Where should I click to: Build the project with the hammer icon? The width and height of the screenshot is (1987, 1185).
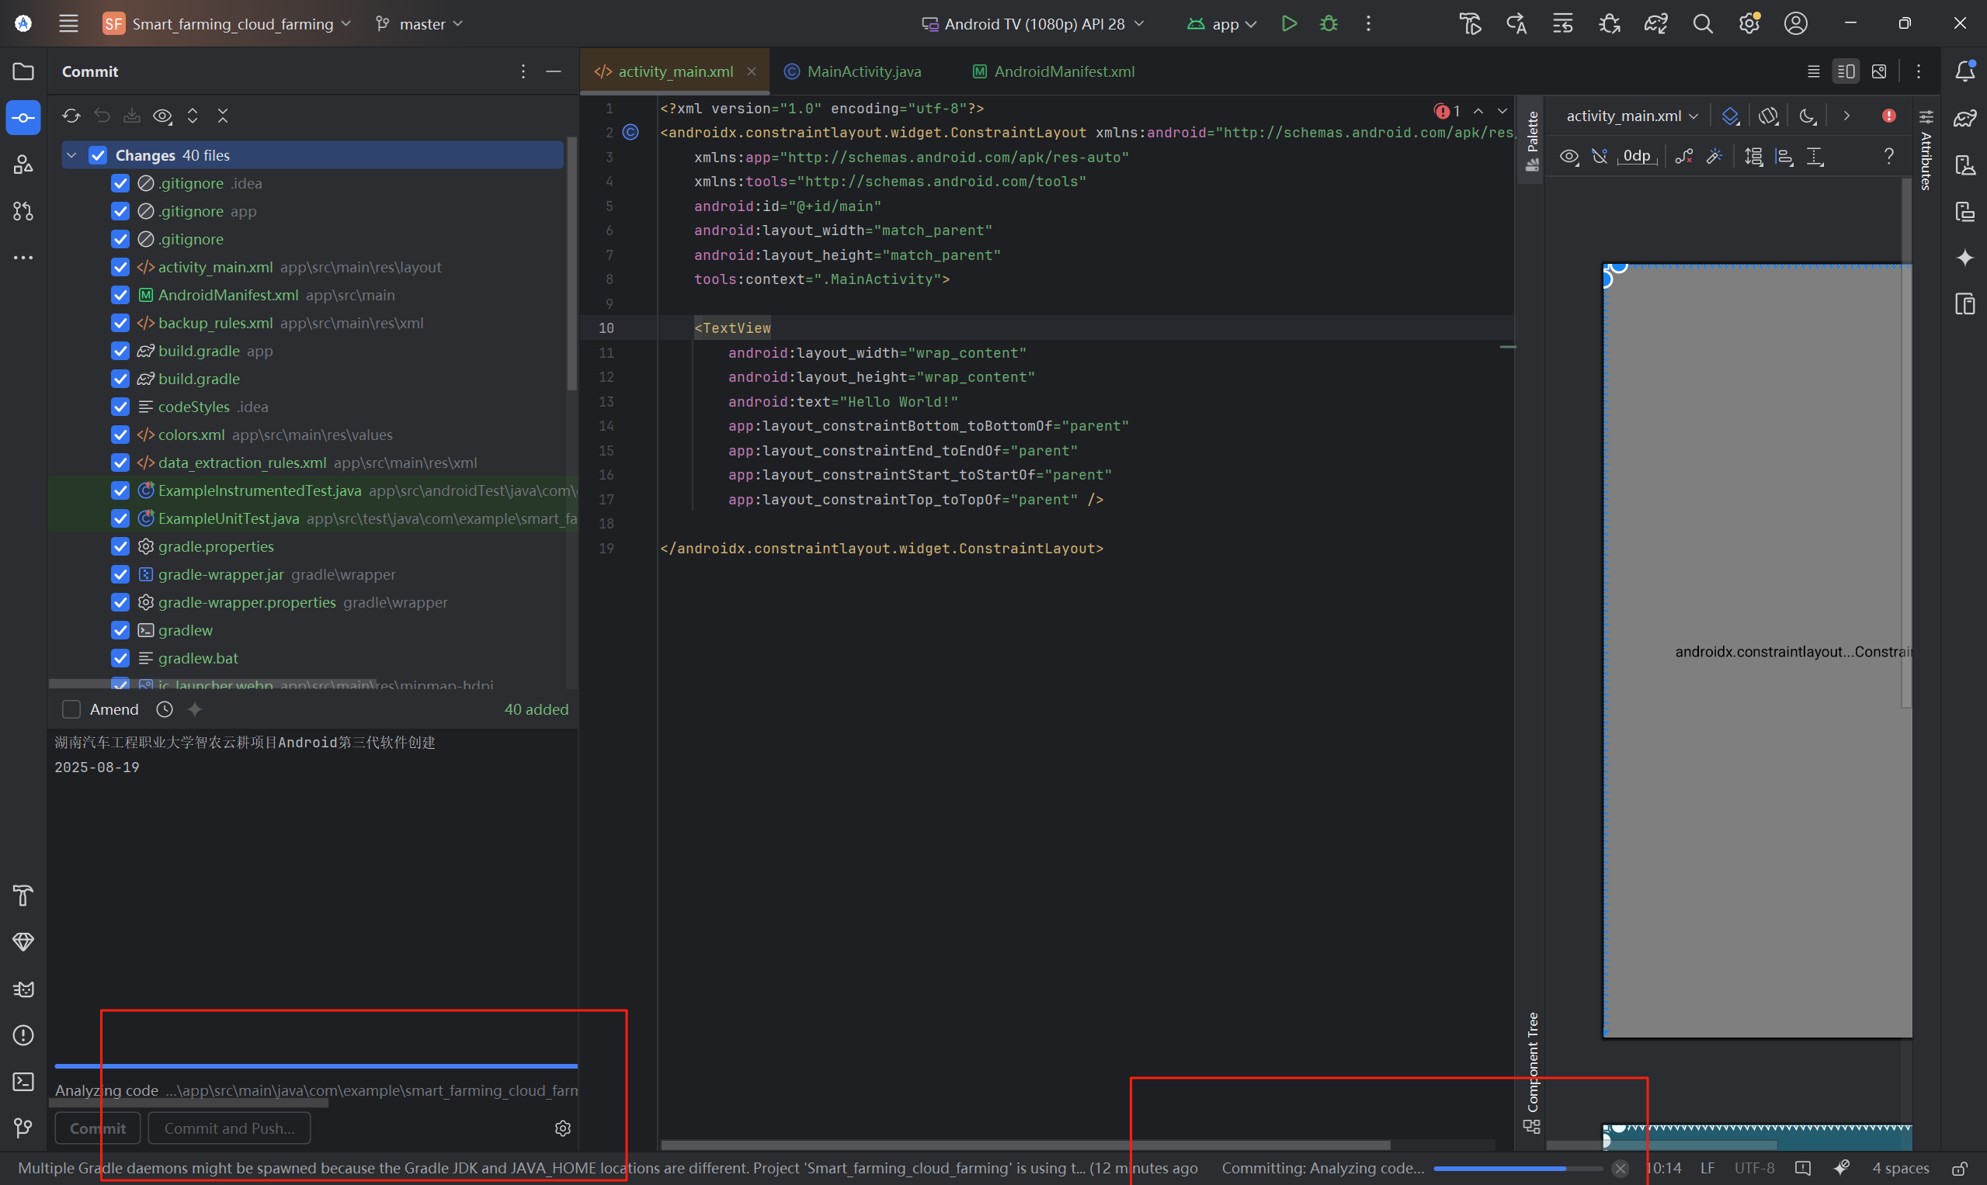(1469, 23)
